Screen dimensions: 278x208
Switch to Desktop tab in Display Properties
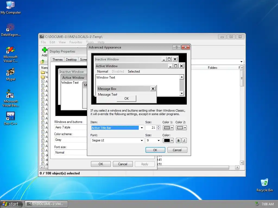pos(71,59)
